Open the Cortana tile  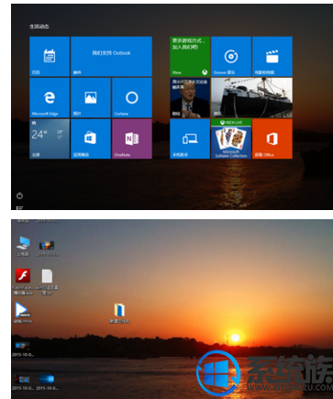132,97
